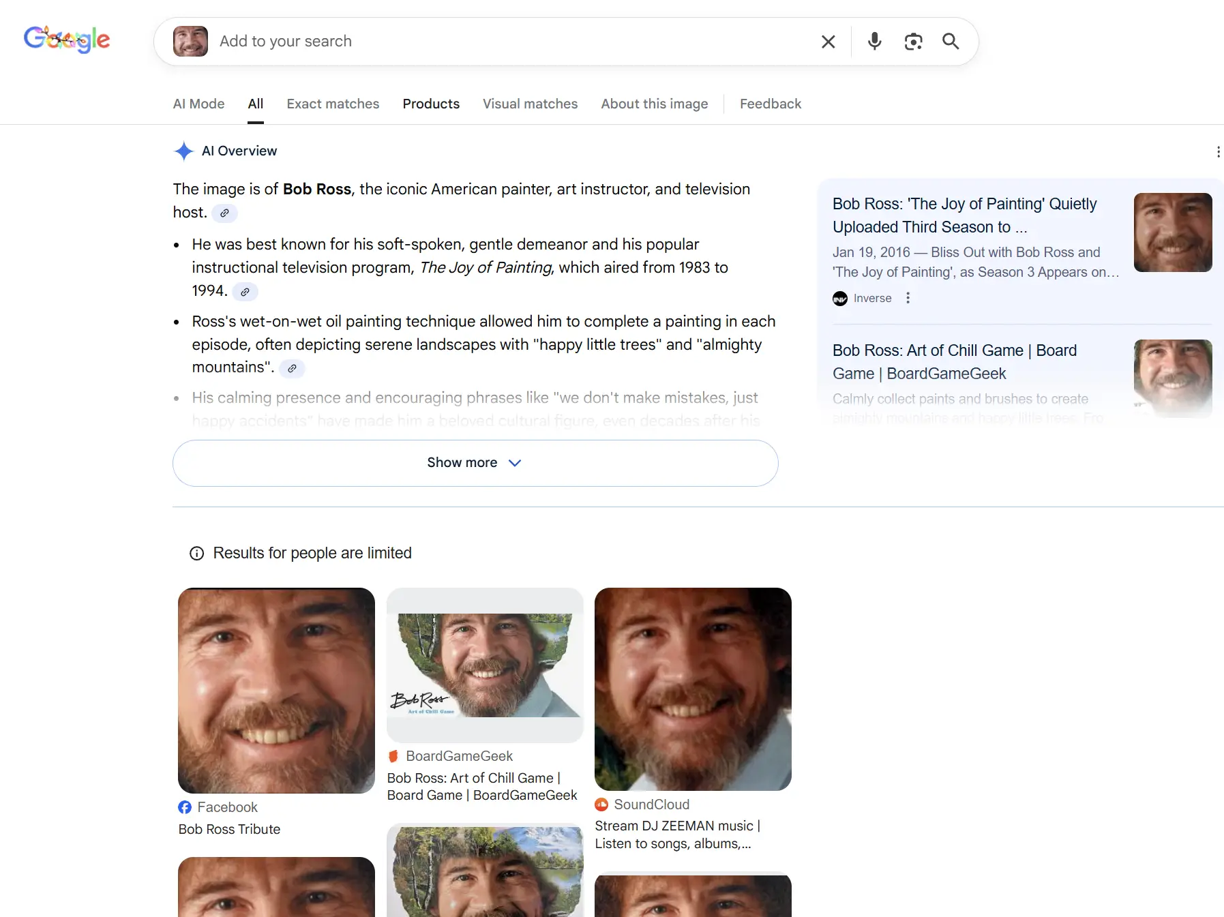1224x917 pixels.
Task: Click the search magnifier icon
Action: (x=951, y=42)
